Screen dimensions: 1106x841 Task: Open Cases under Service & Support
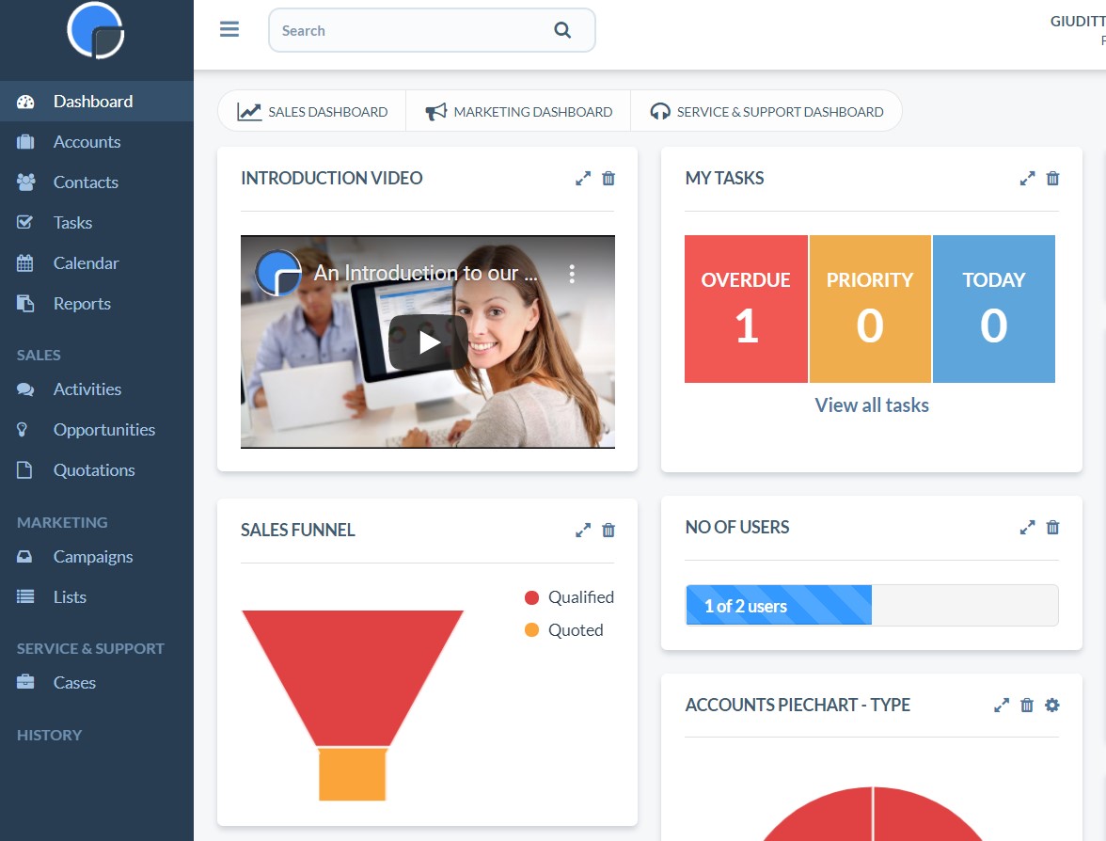point(97,682)
